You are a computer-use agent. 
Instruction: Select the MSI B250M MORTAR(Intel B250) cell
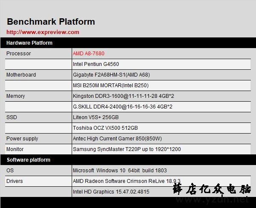(161, 85)
